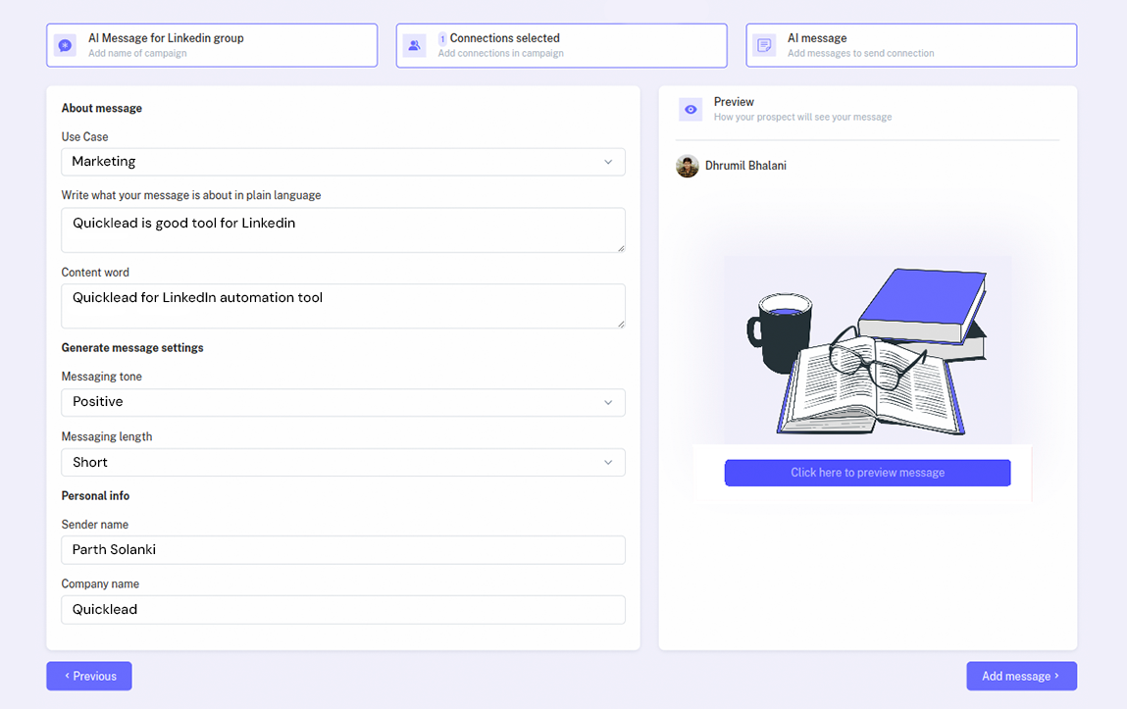Click the Company name input field

coord(342,609)
